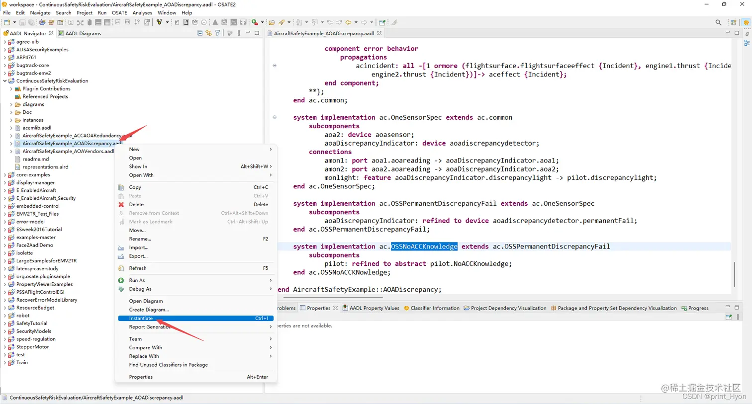
Task: Open the Analyses menu
Action: [x=142, y=13]
